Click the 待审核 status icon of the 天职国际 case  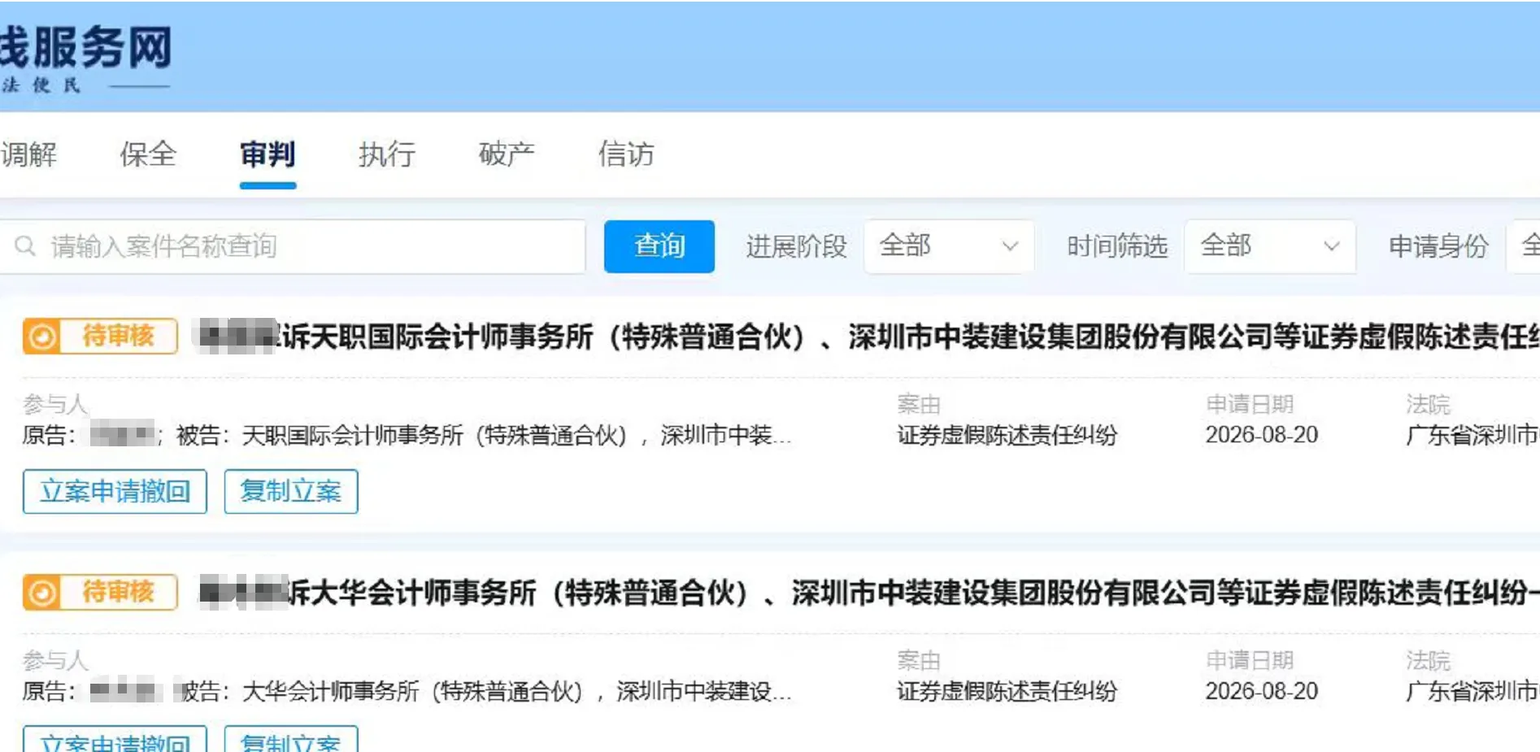coord(41,336)
